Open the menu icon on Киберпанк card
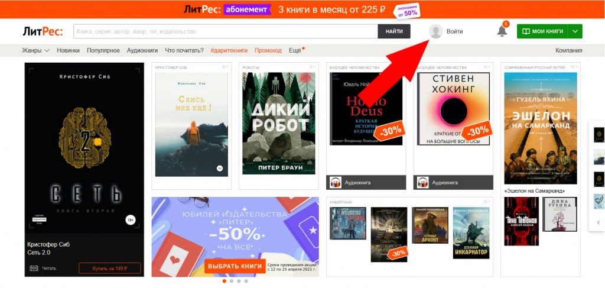The width and height of the screenshot is (605, 288). coord(487,202)
